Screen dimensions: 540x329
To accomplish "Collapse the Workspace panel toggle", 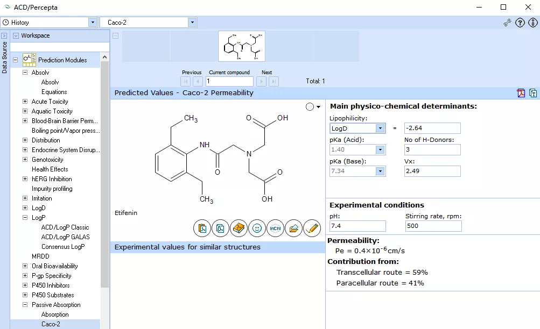I will tap(16, 35).
